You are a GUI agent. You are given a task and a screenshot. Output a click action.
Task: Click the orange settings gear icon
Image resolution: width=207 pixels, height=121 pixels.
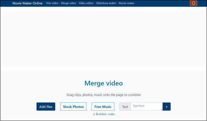point(193,3)
